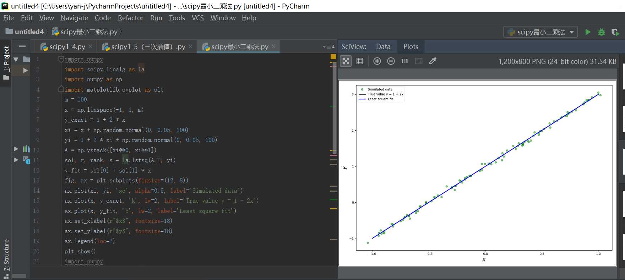Close the scipy1-5（三次插值）.py tab

tap(191, 46)
